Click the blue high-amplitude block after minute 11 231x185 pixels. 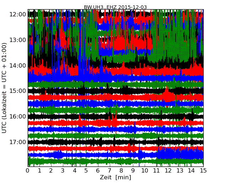pos(180,153)
